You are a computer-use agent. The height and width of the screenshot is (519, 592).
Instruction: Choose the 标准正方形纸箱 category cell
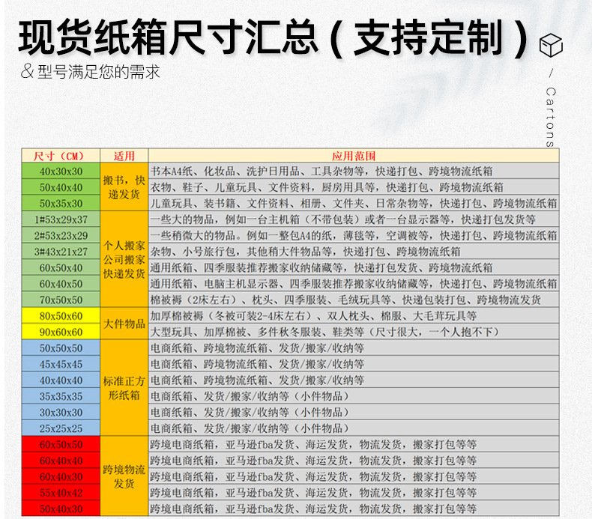pos(124,388)
